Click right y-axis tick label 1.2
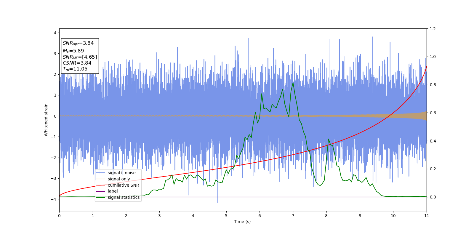The image size is (474, 237). click(433, 29)
